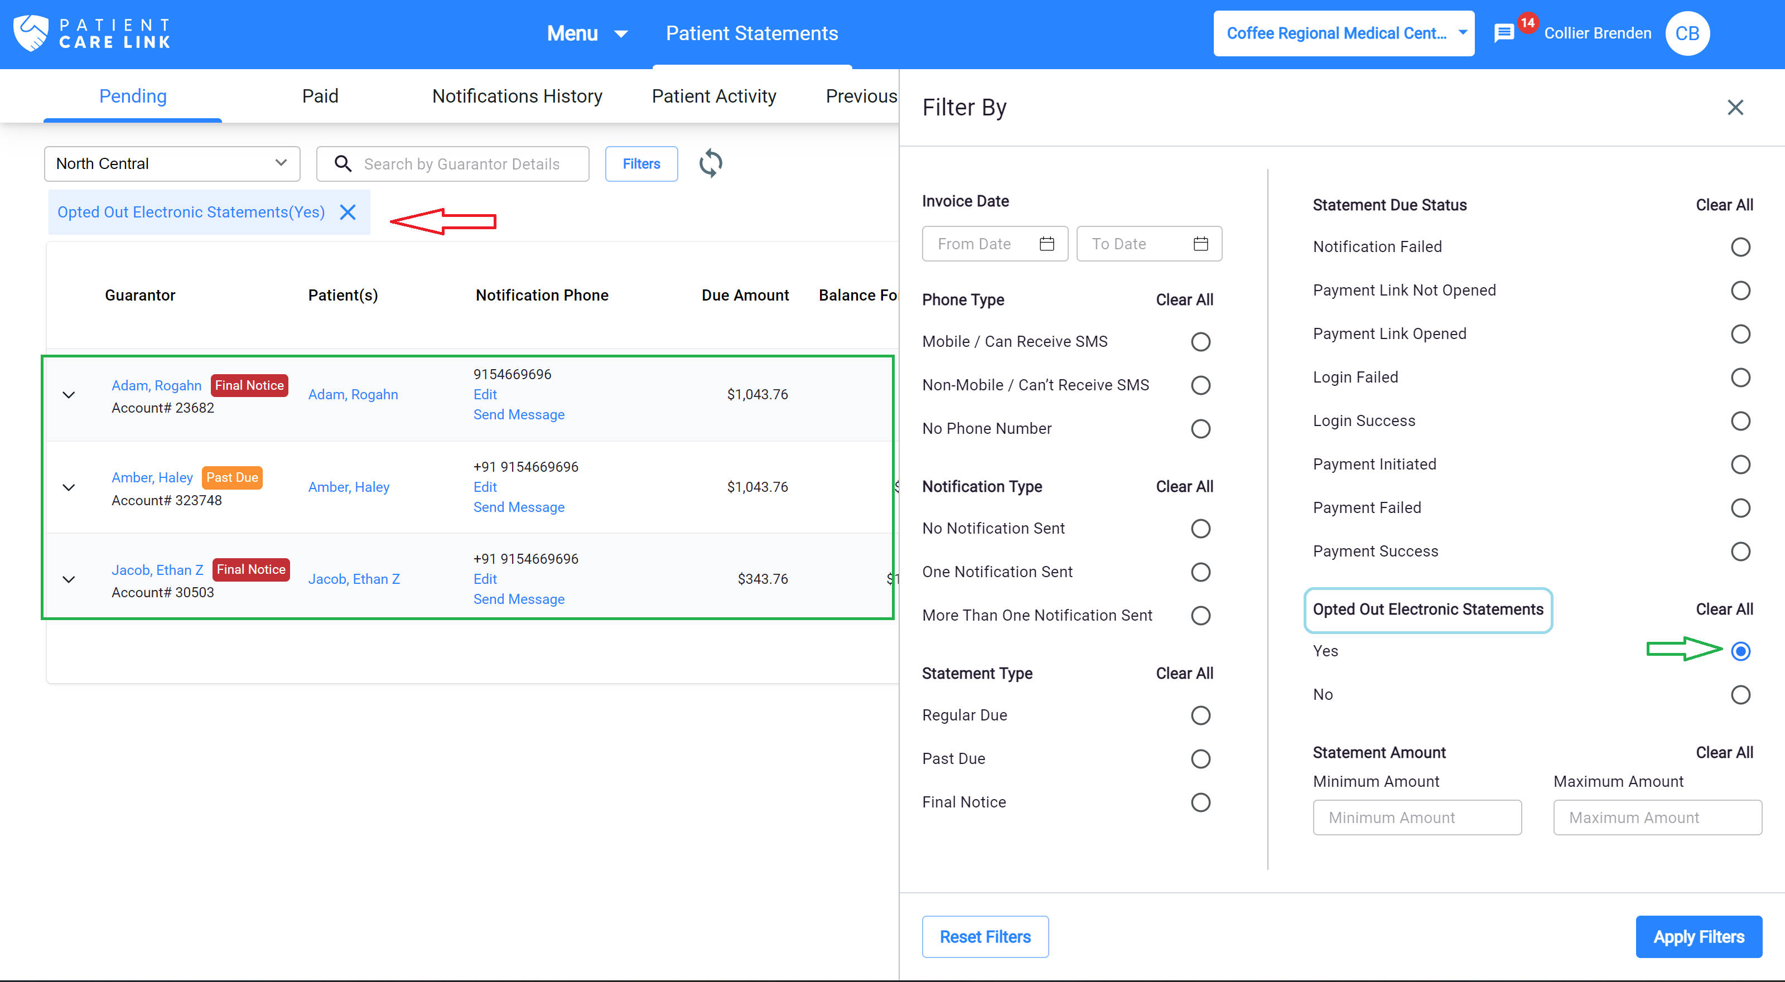Select Yes for Opted Out Electronic Statements
1785x982 pixels.
coord(1740,652)
